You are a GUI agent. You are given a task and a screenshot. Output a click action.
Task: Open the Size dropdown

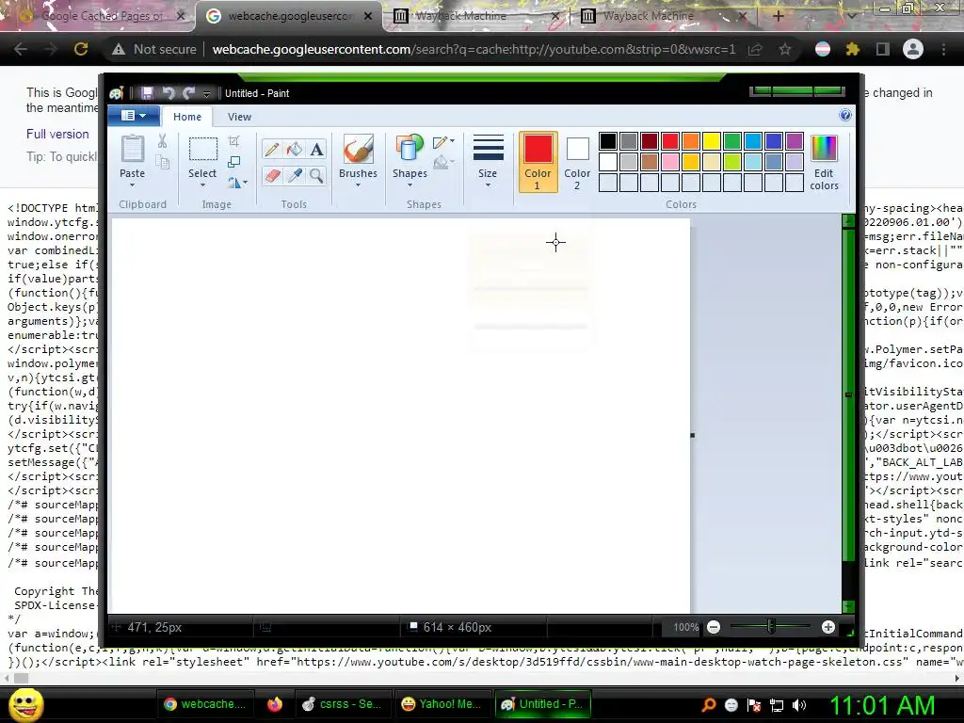(x=489, y=161)
